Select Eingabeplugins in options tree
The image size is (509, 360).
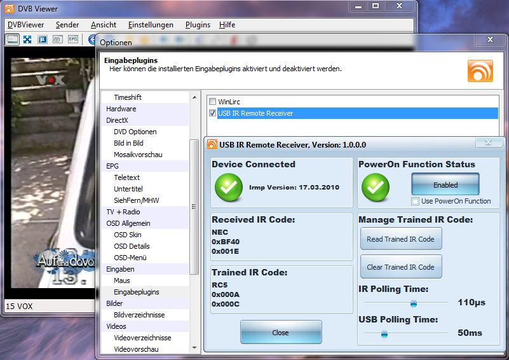(x=137, y=292)
